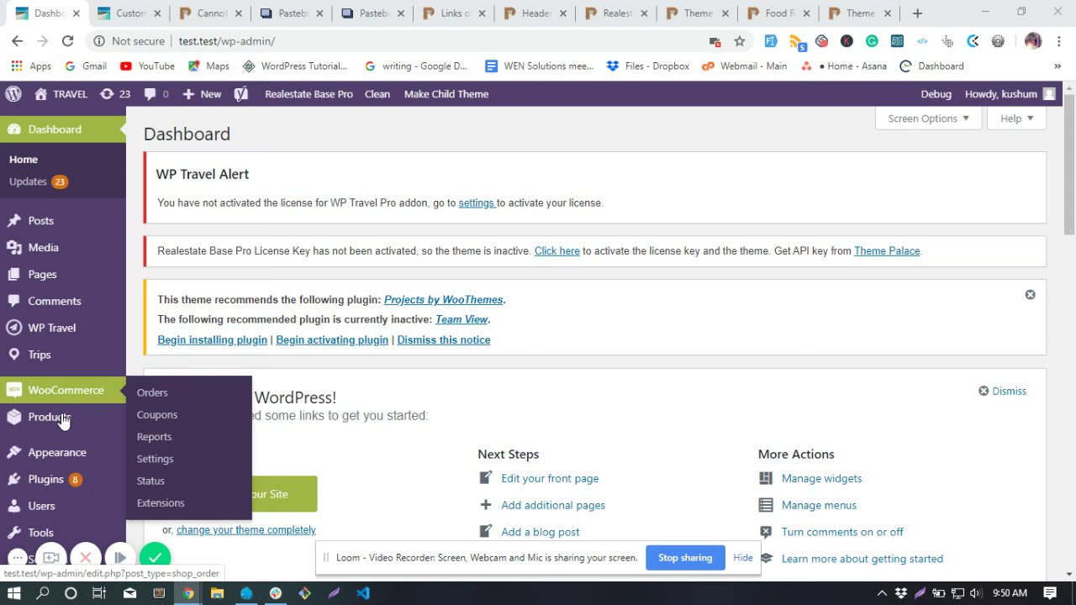This screenshot has height=605, width=1076.
Task: Open the Windows Start menu
Action: (x=13, y=593)
